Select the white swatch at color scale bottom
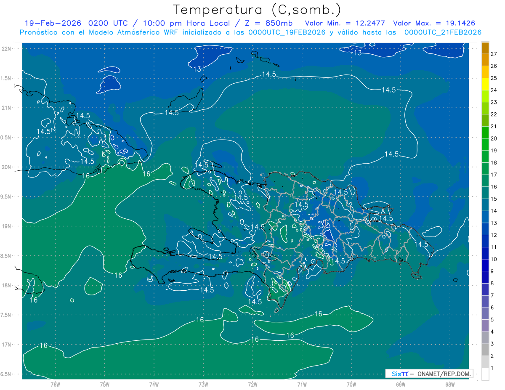This screenshot has width=505, height=390. coord(485,374)
